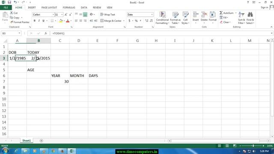Click the Merge & Center button
Screen dimensions: 274x154
coord(111,21)
